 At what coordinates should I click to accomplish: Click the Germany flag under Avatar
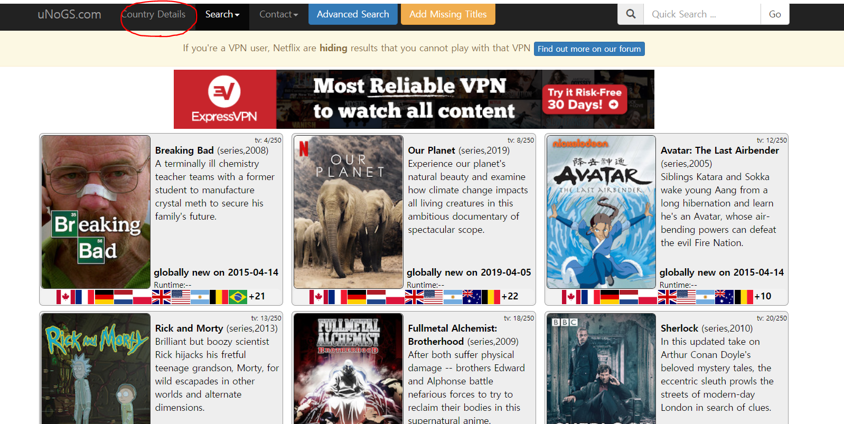click(609, 297)
